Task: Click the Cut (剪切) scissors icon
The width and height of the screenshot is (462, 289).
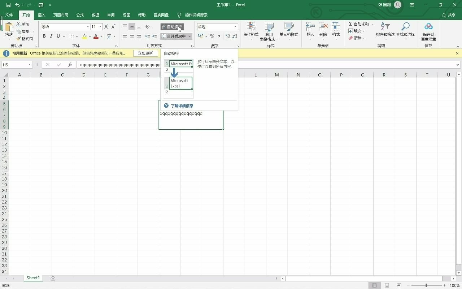Action: [x=18, y=24]
